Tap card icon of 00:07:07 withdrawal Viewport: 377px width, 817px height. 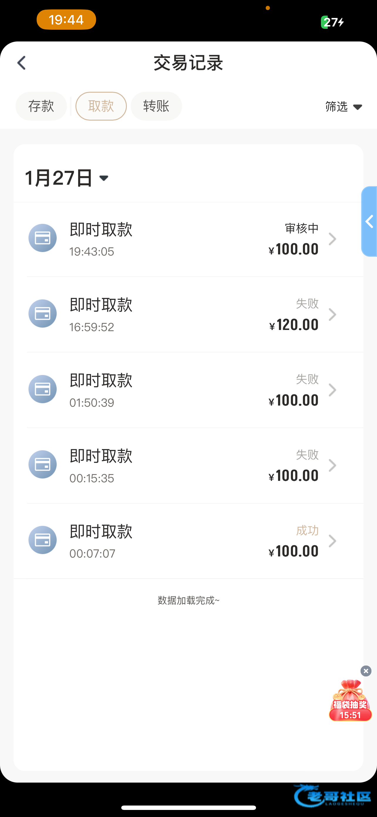click(42, 540)
